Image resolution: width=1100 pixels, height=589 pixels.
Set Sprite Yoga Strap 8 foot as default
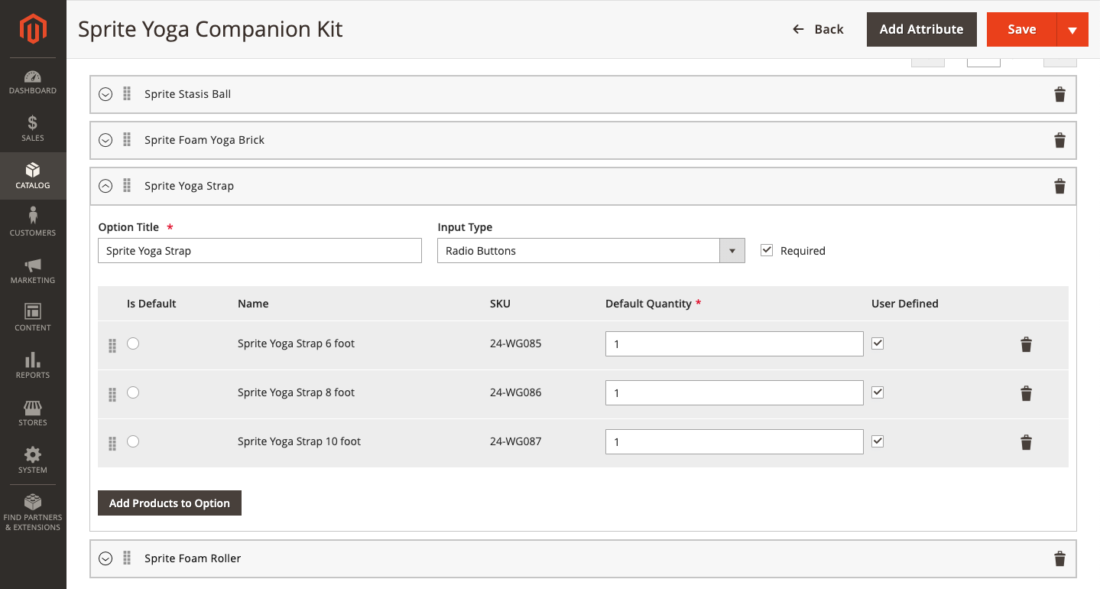tap(133, 392)
